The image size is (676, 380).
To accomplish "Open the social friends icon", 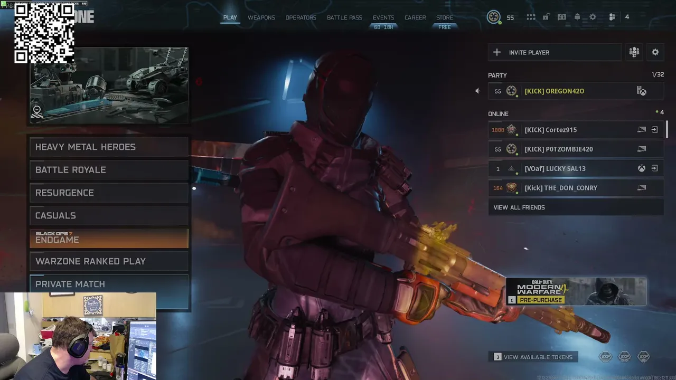I will pyautogui.click(x=612, y=17).
